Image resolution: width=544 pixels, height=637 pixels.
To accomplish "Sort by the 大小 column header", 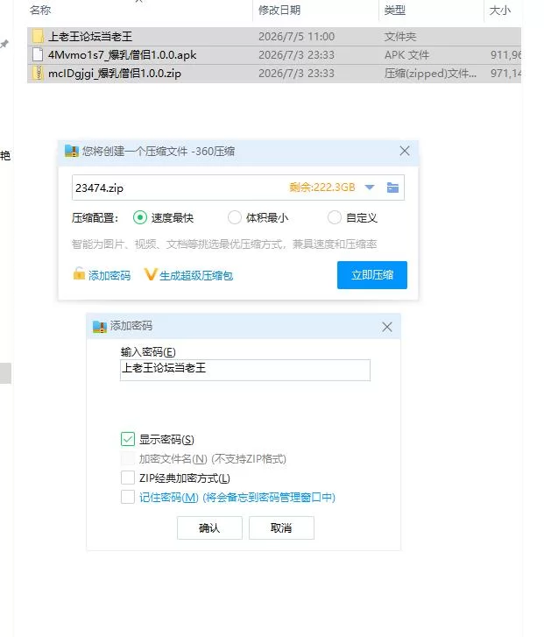I will [499, 11].
